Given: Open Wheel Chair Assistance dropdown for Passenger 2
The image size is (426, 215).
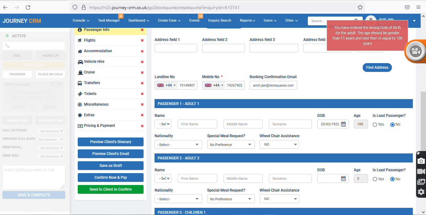Looking at the screenshot, I should pos(279,199).
